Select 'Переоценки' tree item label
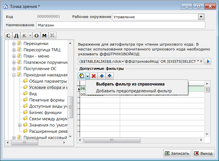 pos(36,44)
